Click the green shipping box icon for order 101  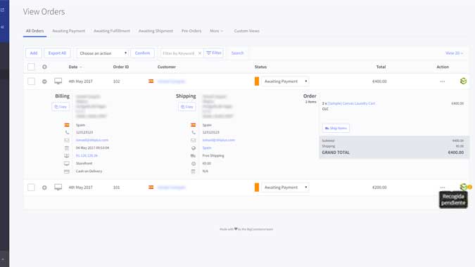click(x=463, y=187)
